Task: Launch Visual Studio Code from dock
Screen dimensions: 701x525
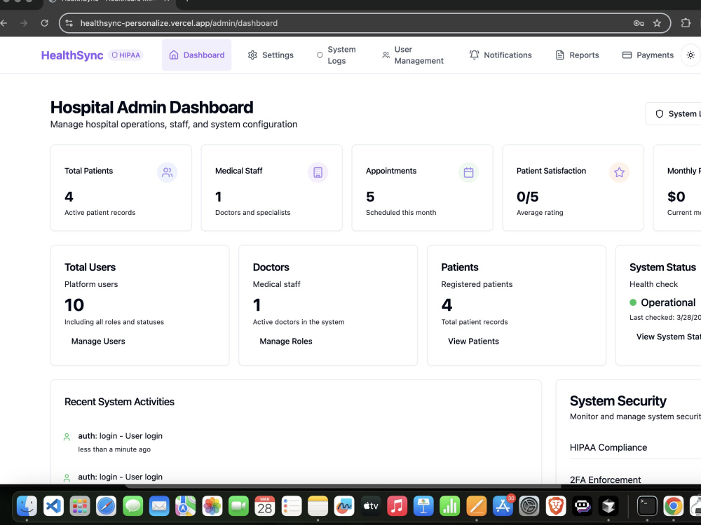Action: pyautogui.click(x=53, y=506)
